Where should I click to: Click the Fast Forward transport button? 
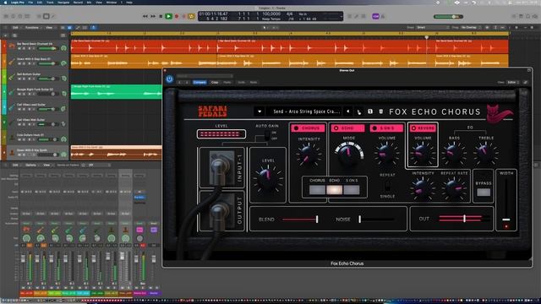[153, 16]
